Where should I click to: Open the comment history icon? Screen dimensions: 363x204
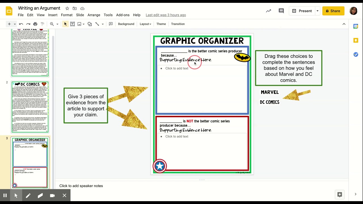(281, 11)
